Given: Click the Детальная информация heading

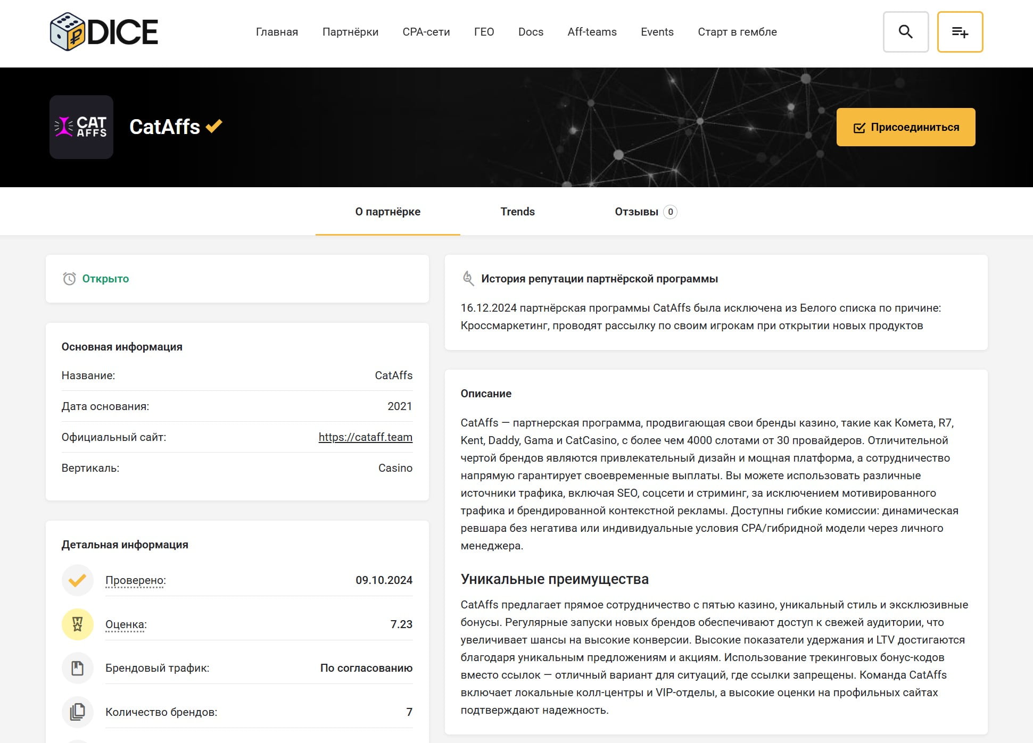Looking at the screenshot, I should (125, 545).
